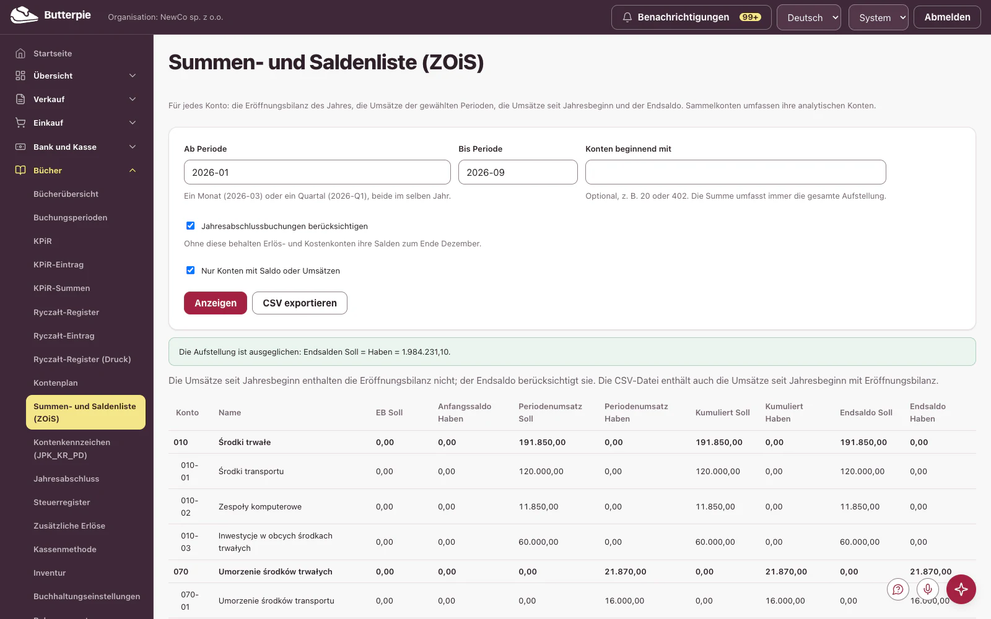Expand the Einkauf menu chevron
The width and height of the screenshot is (991, 619).
[x=133, y=123]
